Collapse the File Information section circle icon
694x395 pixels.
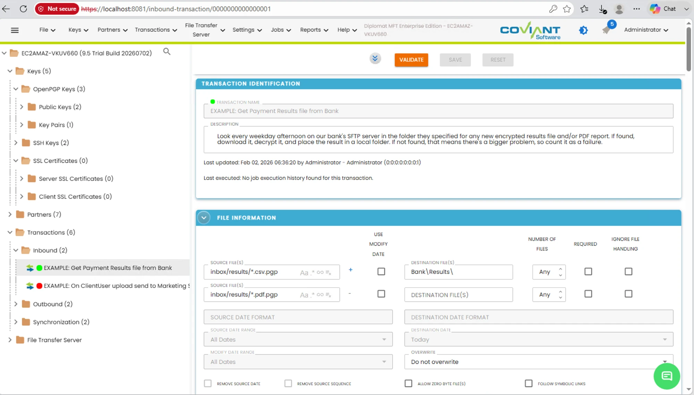[204, 218]
